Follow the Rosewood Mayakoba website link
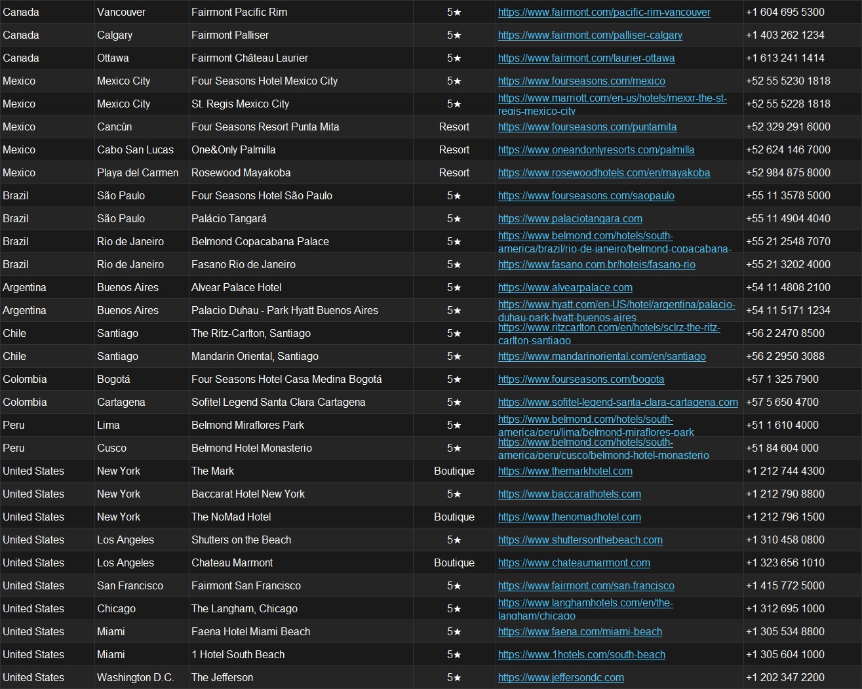The width and height of the screenshot is (862, 689). tap(604, 172)
